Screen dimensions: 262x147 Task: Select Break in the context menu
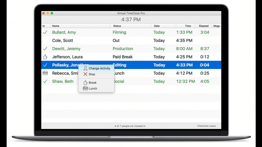[x=96, y=82]
